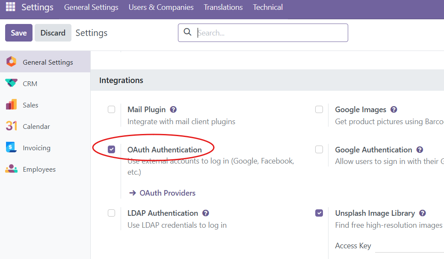
Task: Open the Employees app icon
Action: pyautogui.click(x=11, y=169)
